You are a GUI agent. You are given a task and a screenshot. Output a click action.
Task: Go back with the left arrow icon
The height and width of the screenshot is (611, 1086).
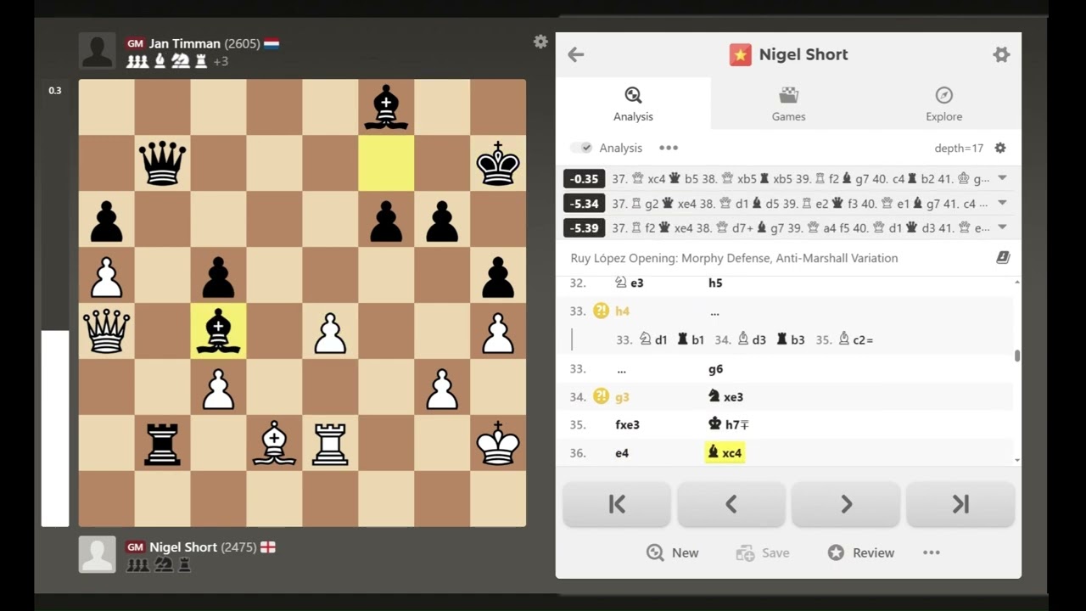576,54
